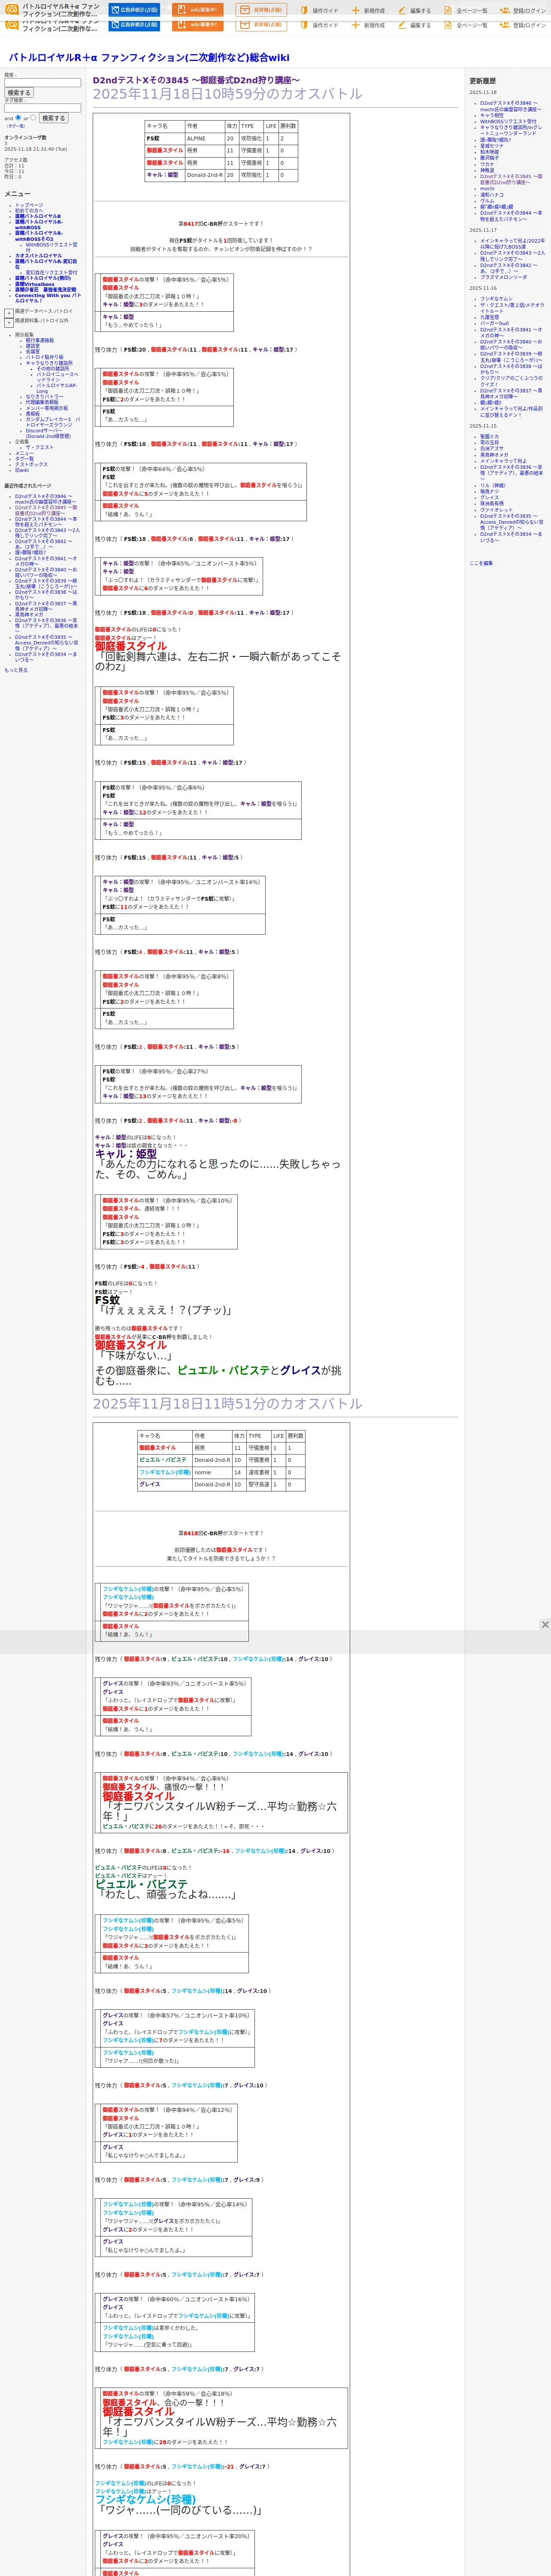Open 会議室 board link
The image size is (551, 2576).
pos(33,352)
